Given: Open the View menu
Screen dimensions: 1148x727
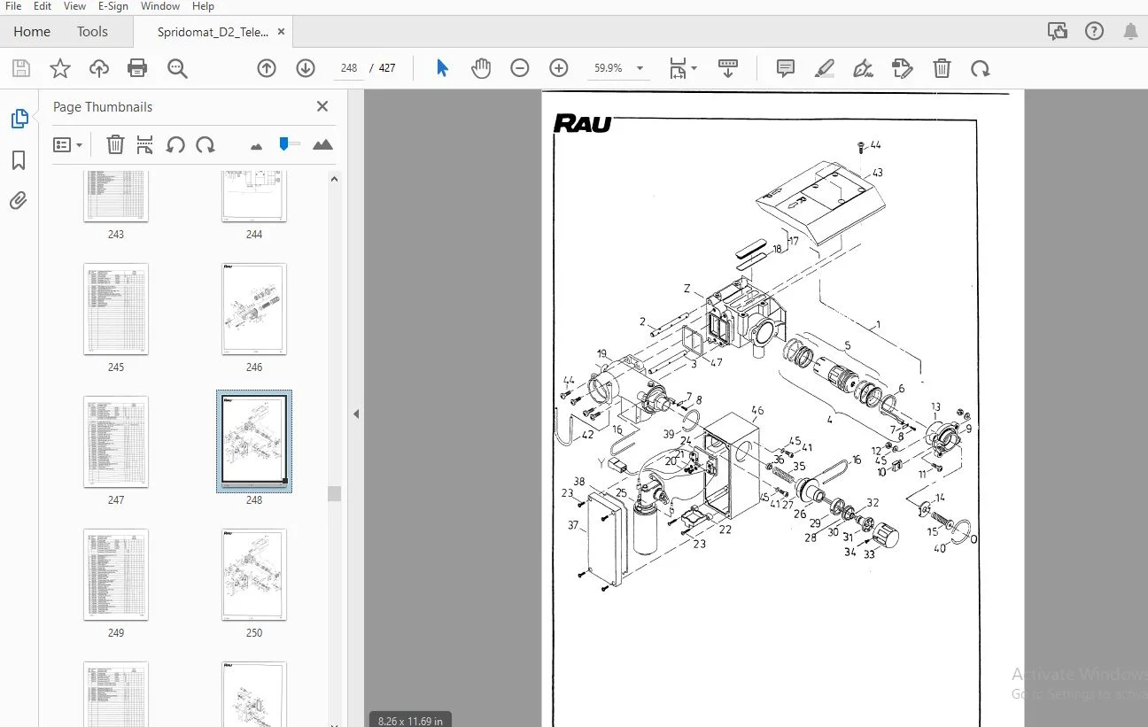Looking at the screenshot, I should click(74, 6).
